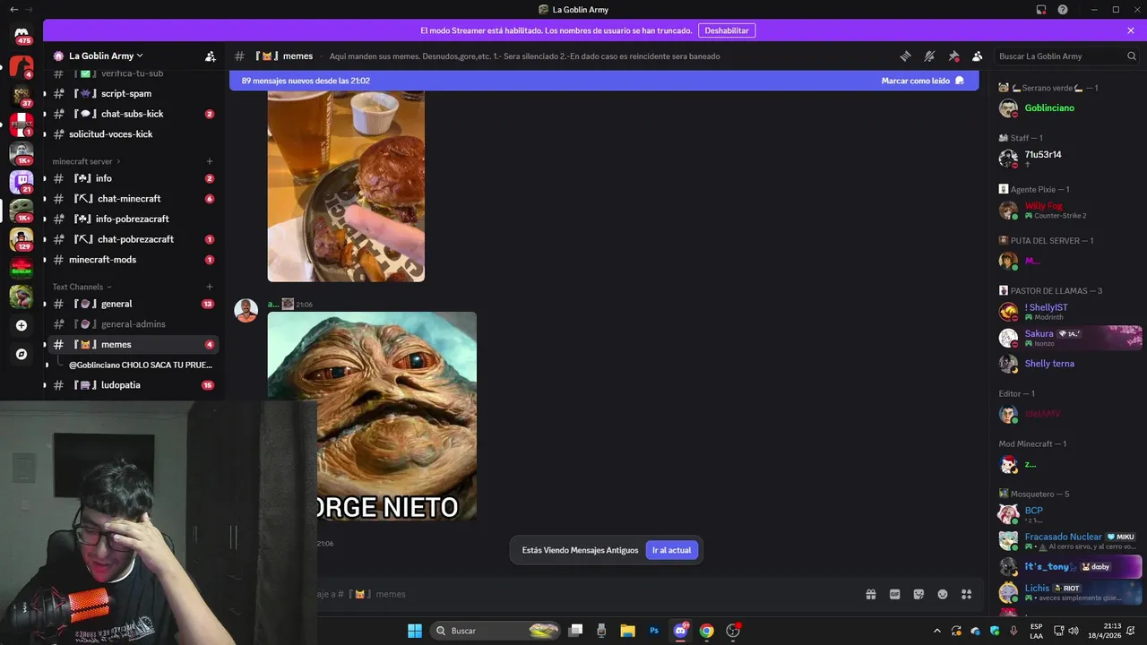Collapse the Text Channels category

[x=82, y=287]
